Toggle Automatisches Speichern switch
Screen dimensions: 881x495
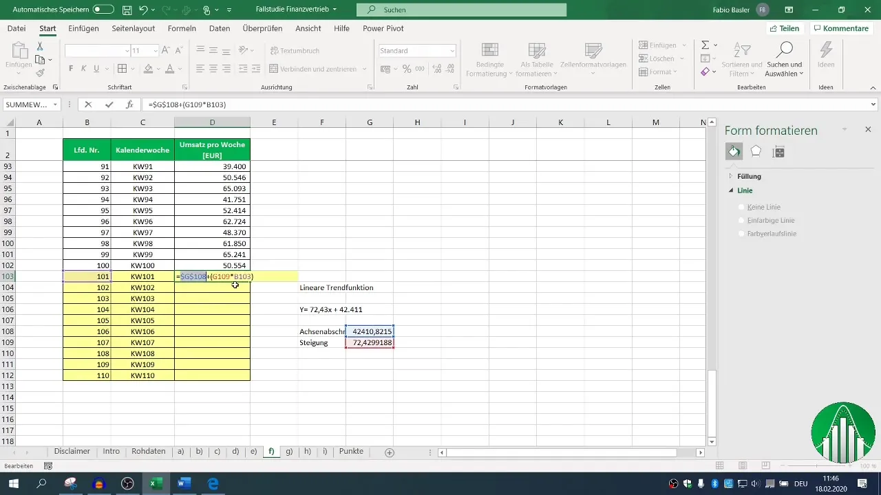pyautogui.click(x=103, y=10)
